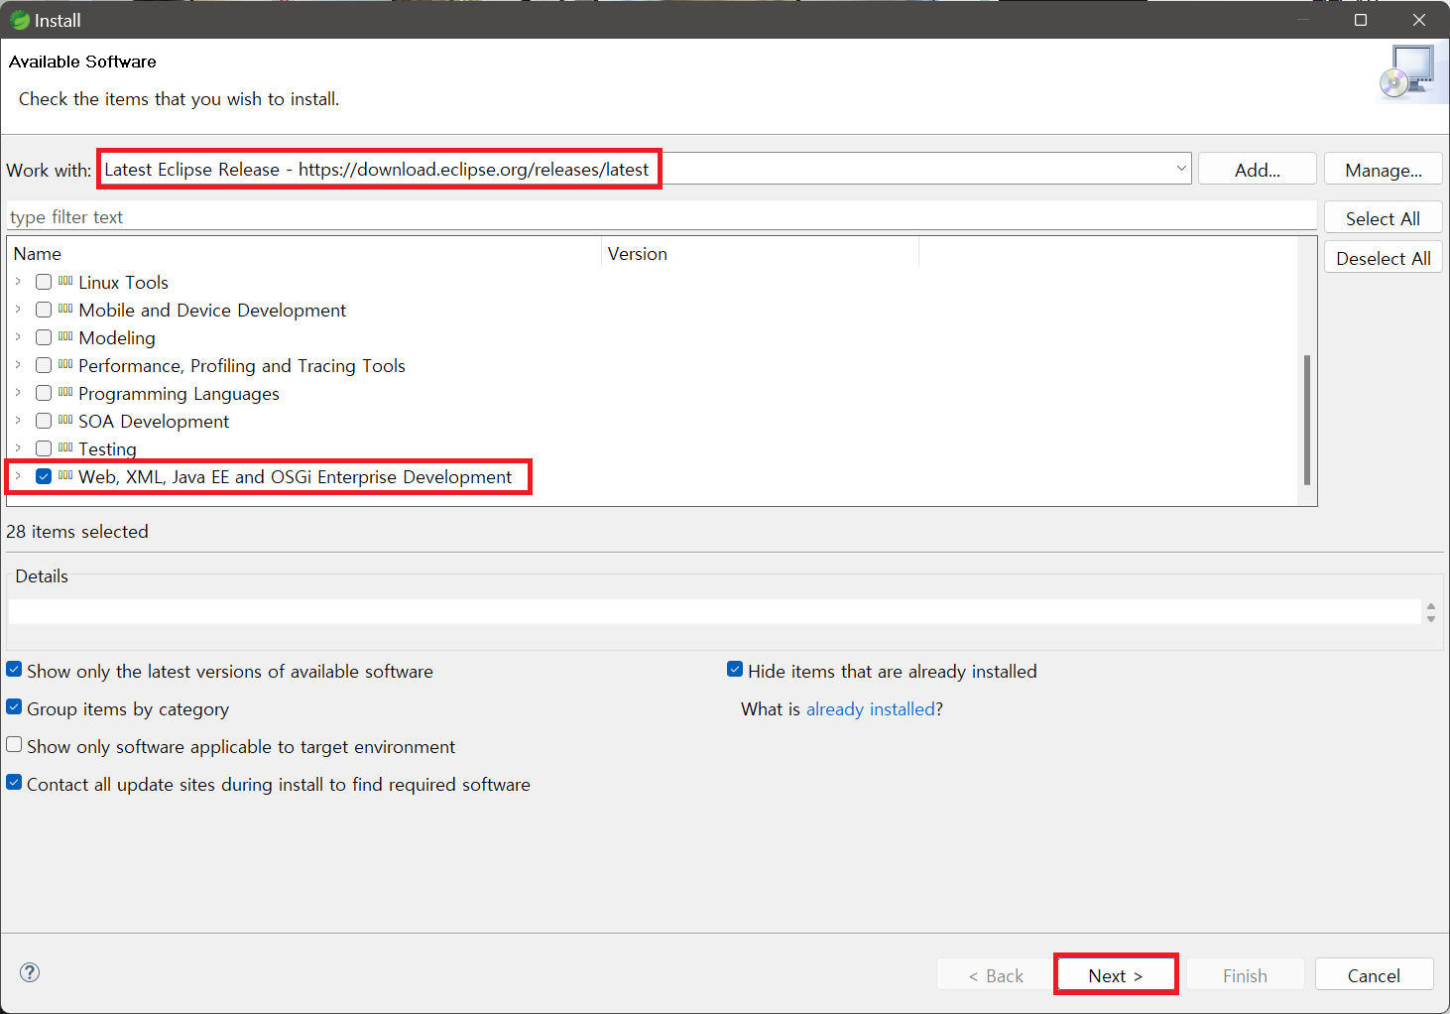1450x1014 pixels.
Task: Select the SOA Development row text
Action: point(154,422)
